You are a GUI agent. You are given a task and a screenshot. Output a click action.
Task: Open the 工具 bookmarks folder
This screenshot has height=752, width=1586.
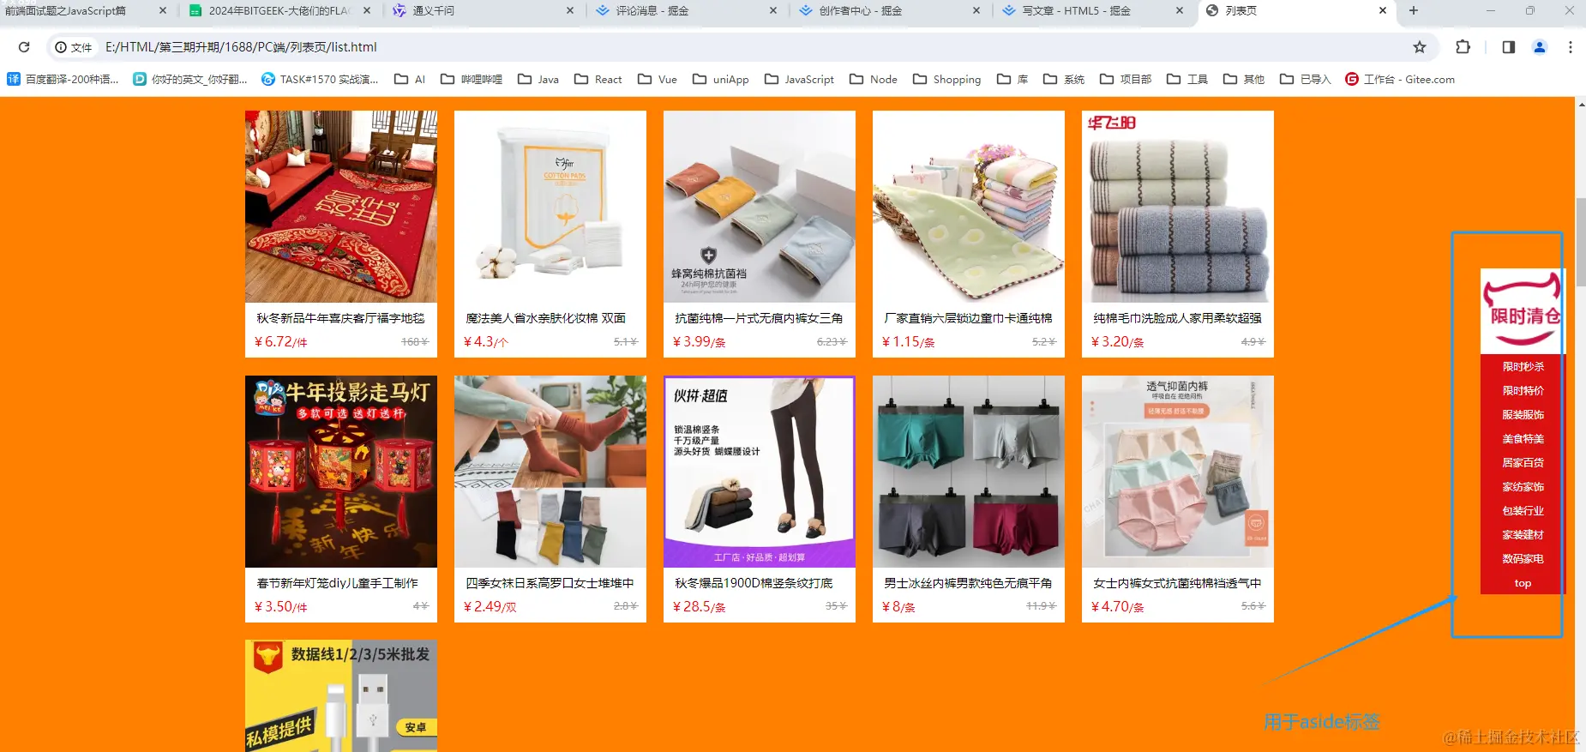(x=1187, y=79)
